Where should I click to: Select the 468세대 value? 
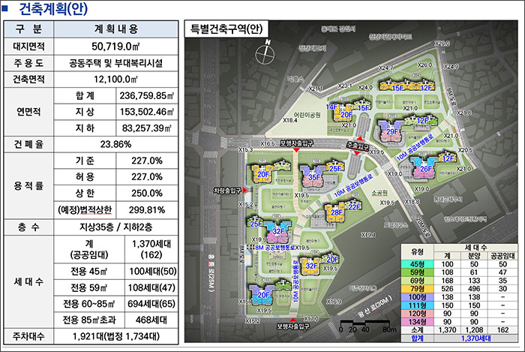(151, 320)
